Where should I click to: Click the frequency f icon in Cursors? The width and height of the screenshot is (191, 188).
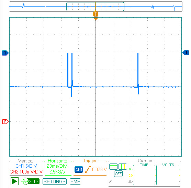tap(111, 181)
